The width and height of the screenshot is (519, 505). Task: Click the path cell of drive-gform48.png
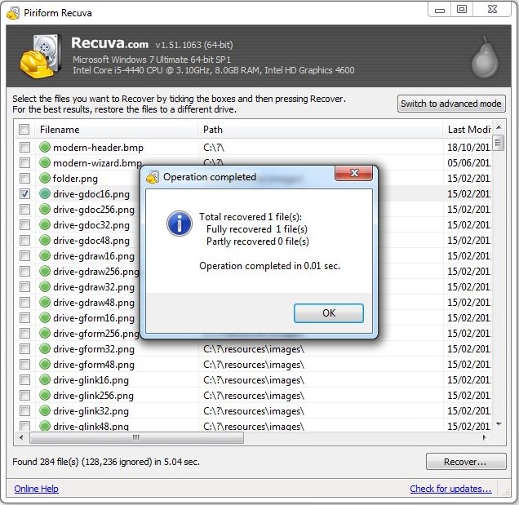[254, 365]
